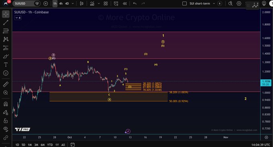Viewport: 273px width, 147px height.
Task: Select the chart patterns tool
Action: coord(6,39)
